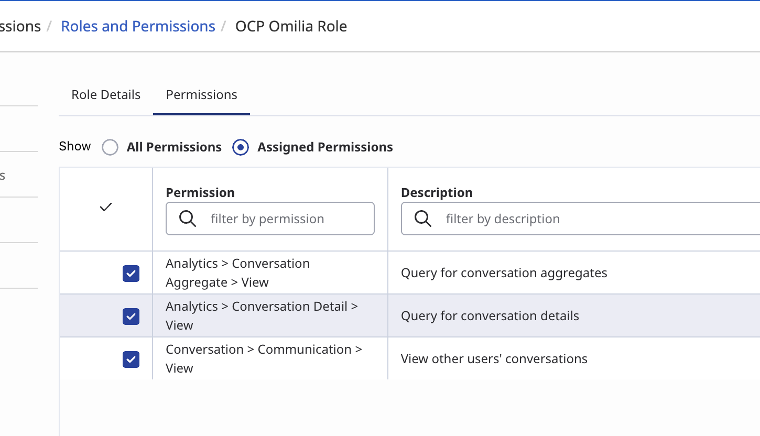Click the magnifier icon in the permission filter
The image size is (760, 436).
[188, 219]
